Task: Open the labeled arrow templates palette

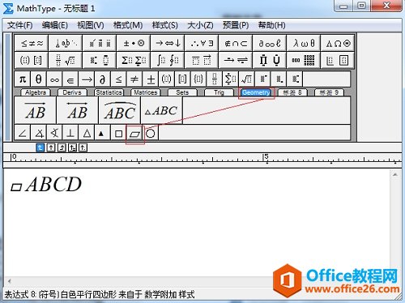Action: coord(236,60)
